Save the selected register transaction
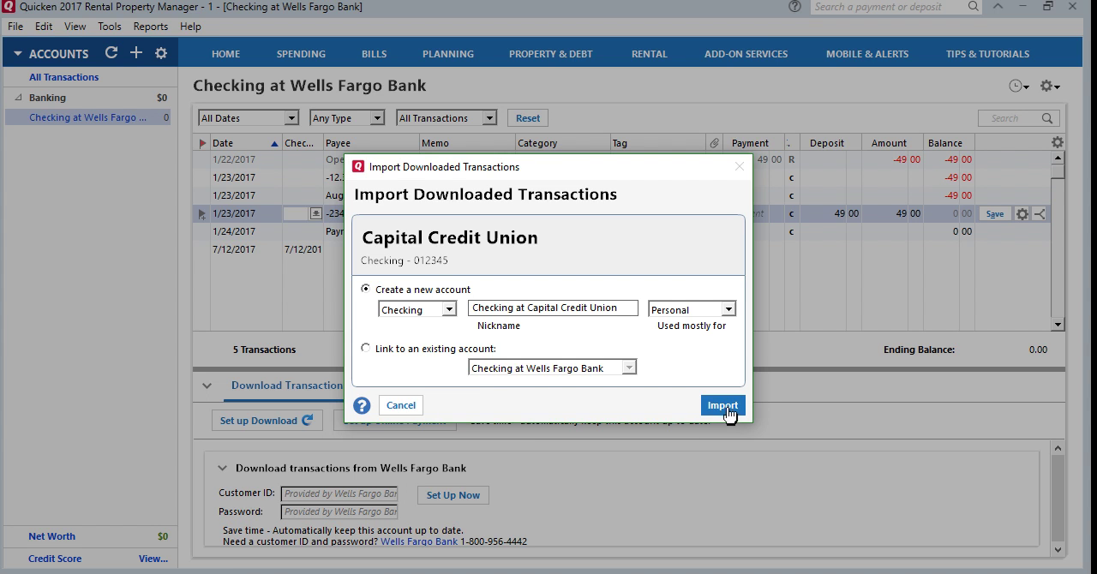This screenshot has width=1097, height=574. (994, 214)
